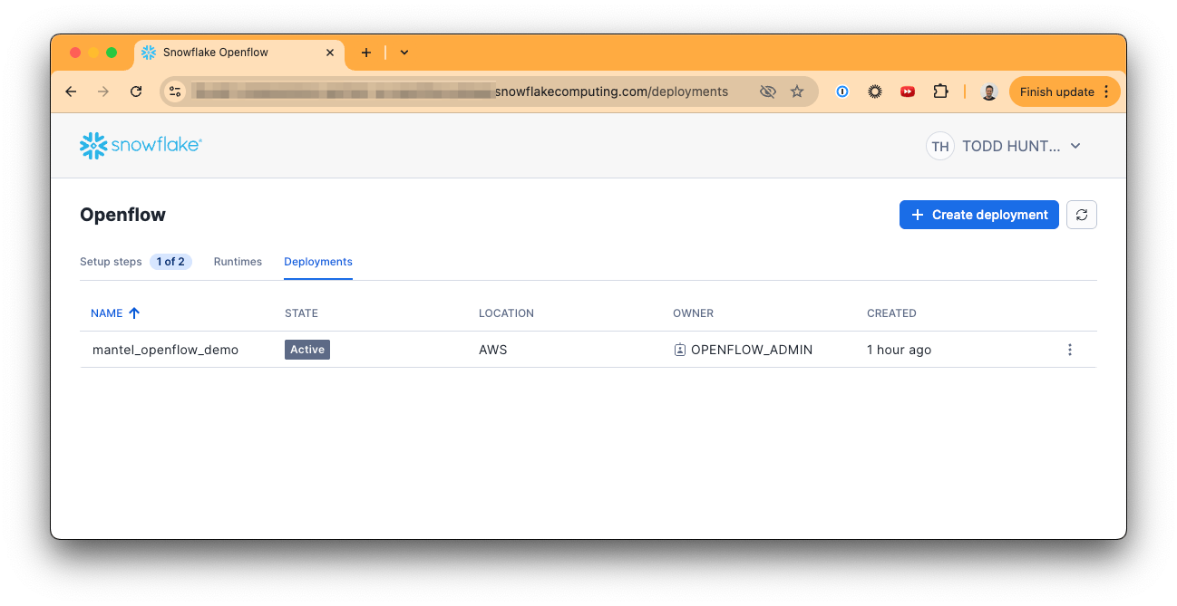Click the mantel_openflow_demo deployment name
The height and width of the screenshot is (606, 1177).
165,350
